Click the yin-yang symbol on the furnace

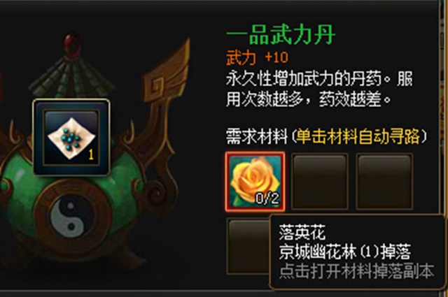tap(71, 216)
